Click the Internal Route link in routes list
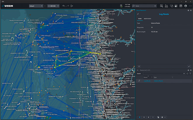 [x=158, y=81]
